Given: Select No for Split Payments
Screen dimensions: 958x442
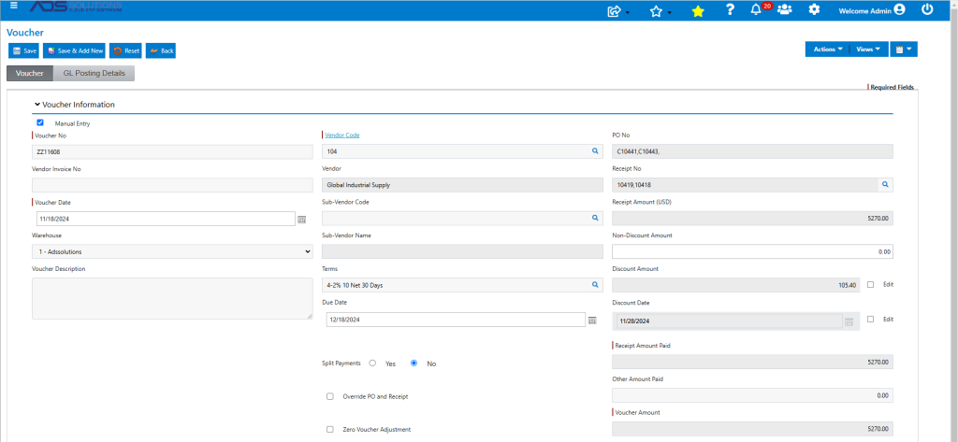Looking at the screenshot, I should click(x=414, y=363).
